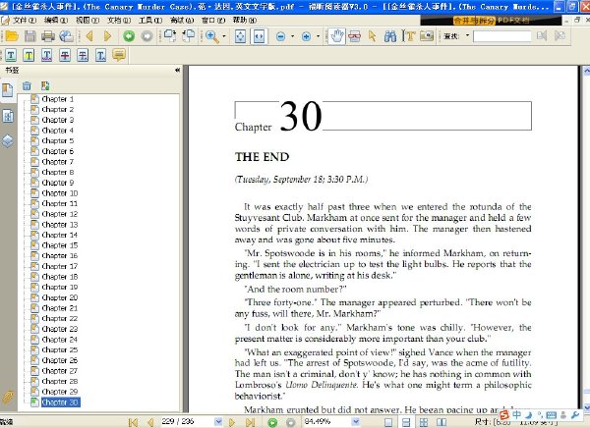590x428 pixels.
Task: Select the Replace text markup tool
Action: [83, 56]
